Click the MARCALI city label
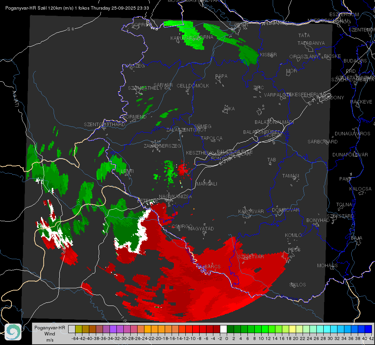 tap(206, 184)
